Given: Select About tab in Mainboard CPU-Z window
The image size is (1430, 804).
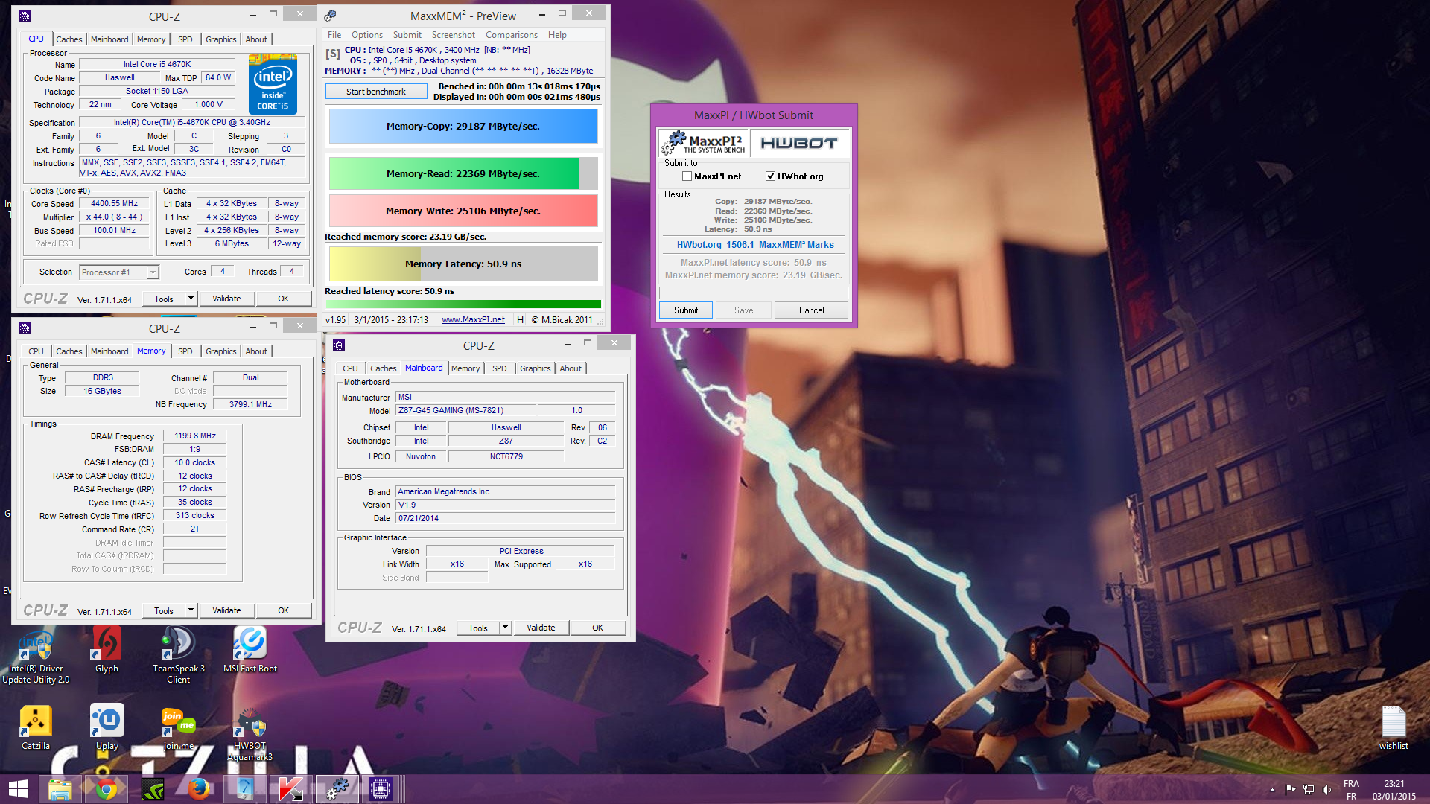Looking at the screenshot, I should [x=571, y=368].
